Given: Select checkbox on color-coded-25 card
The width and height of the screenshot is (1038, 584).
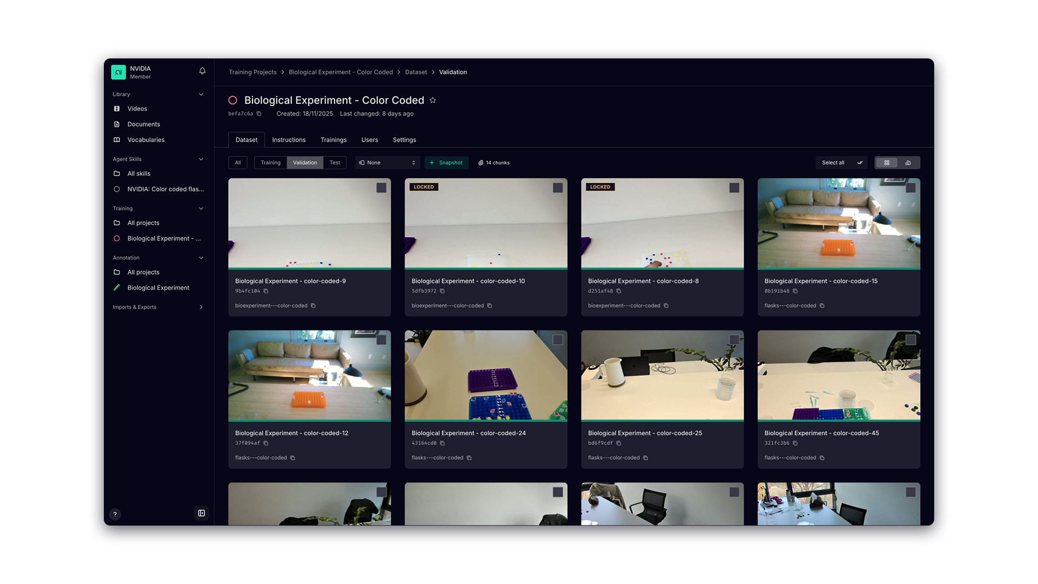Looking at the screenshot, I should click(734, 340).
